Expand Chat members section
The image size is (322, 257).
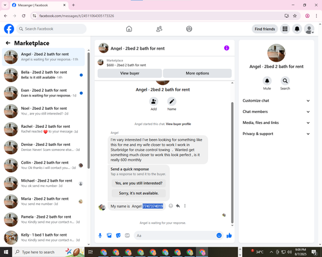276,112
